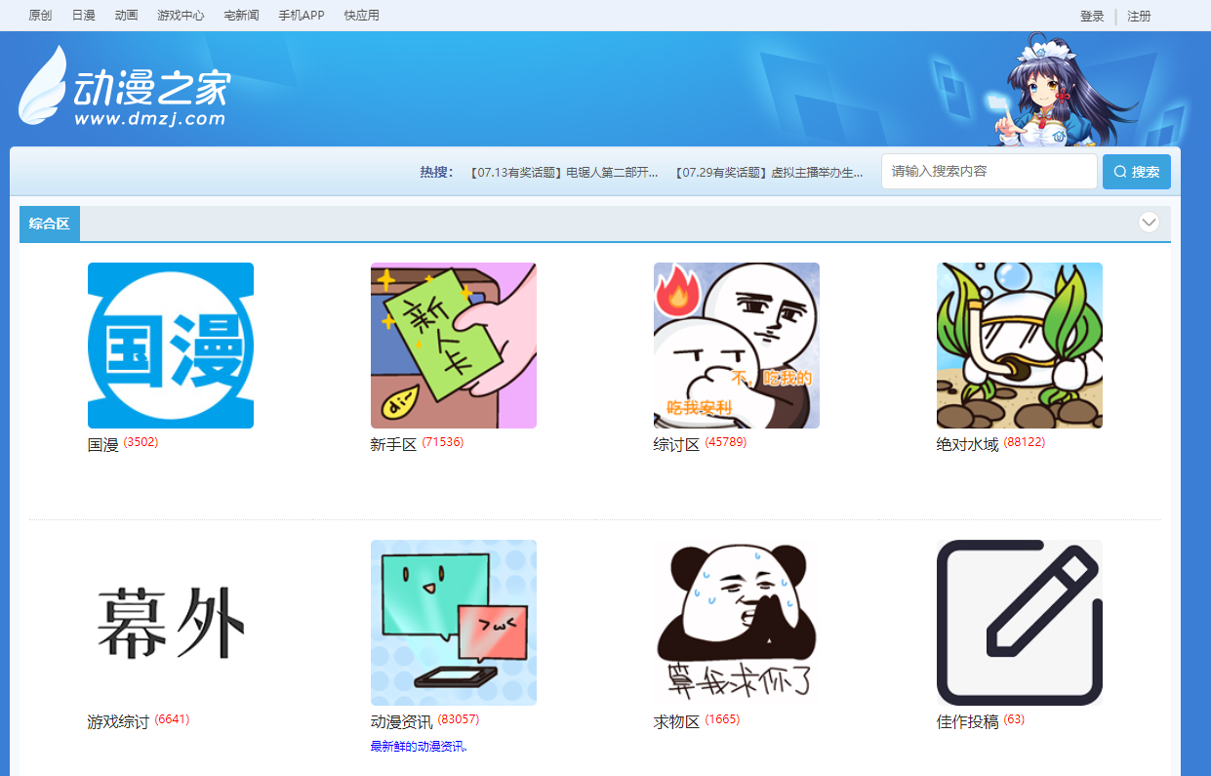Click the 注册 register link

pyautogui.click(x=1139, y=17)
